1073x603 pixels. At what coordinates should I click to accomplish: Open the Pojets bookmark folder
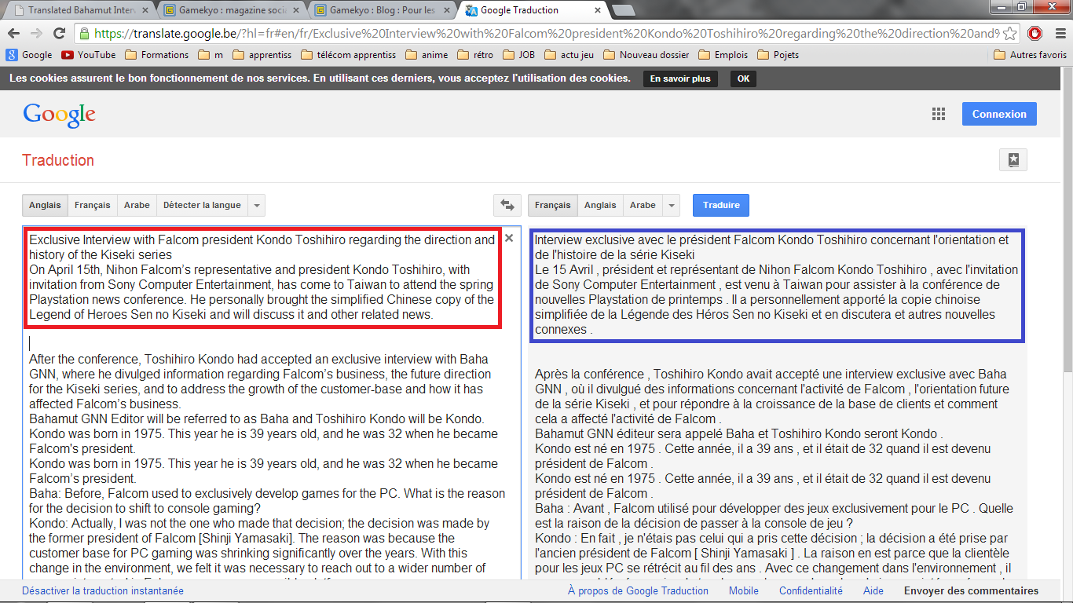(x=778, y=55)
